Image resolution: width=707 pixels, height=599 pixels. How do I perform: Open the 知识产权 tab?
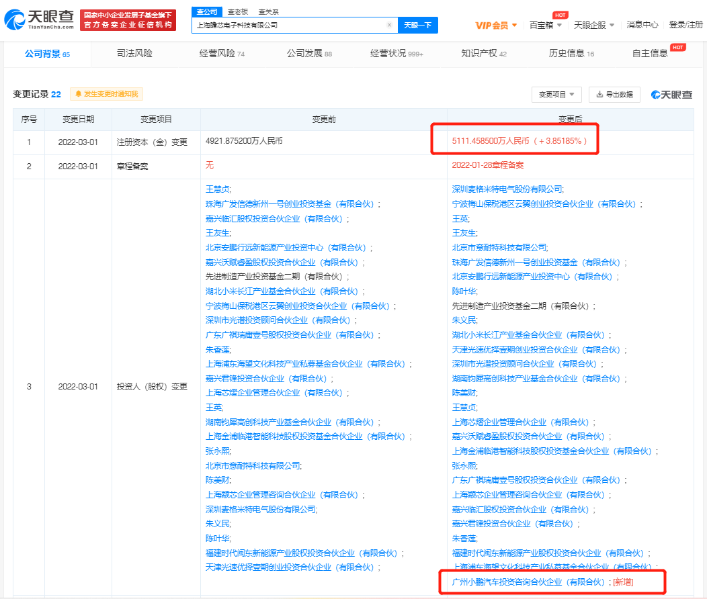484,54
